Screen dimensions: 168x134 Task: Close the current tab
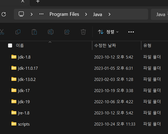(23, 1)
